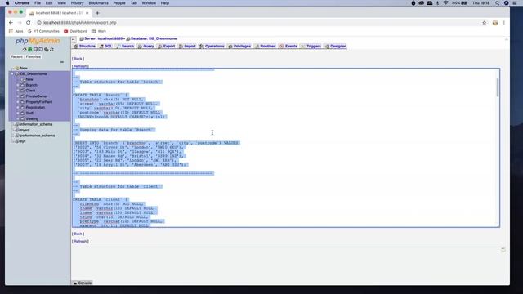523x294 pixels.
Task: Expand the Staff table tree node
Action: coord(18,113)
